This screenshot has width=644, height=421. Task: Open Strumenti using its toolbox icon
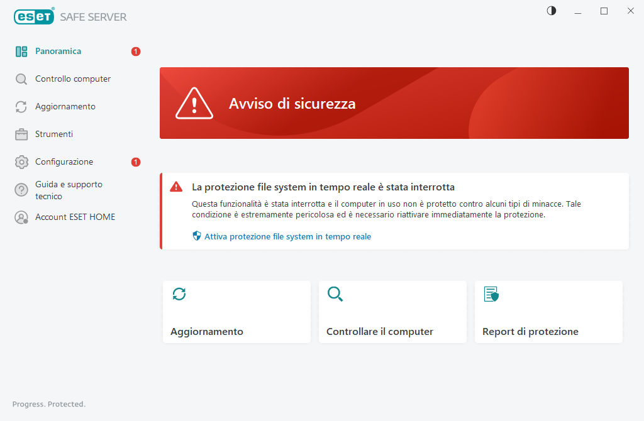pyautogui.click(x=21, y=134)
